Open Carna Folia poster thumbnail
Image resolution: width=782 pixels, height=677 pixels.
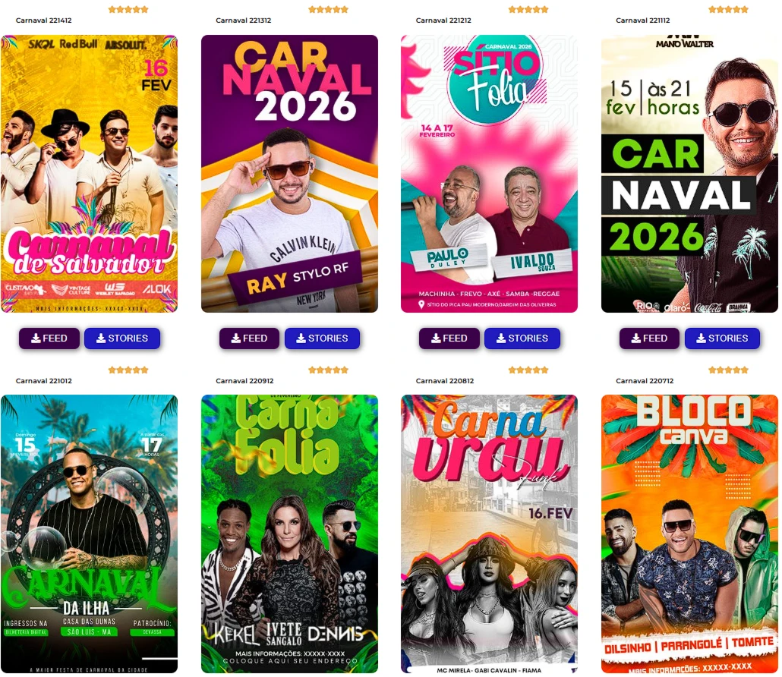(289, 534)
